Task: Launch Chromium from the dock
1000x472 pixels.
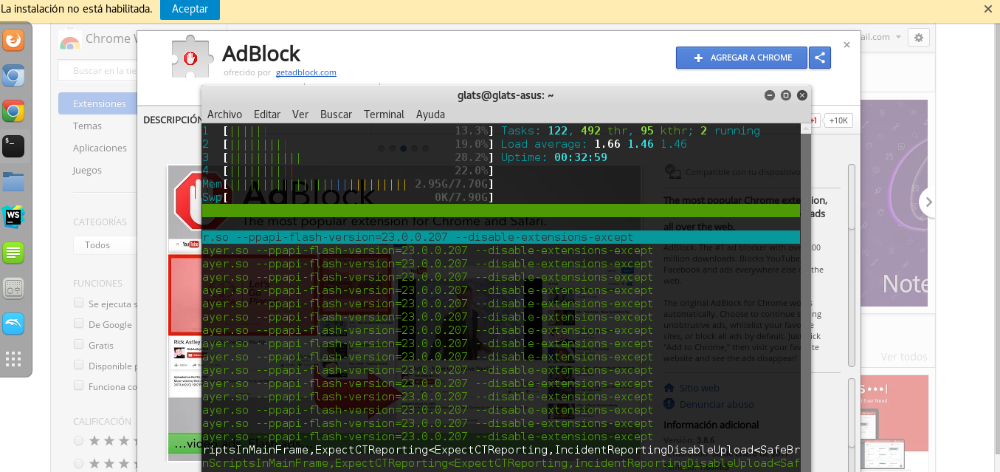Action: tap(13, 76)
